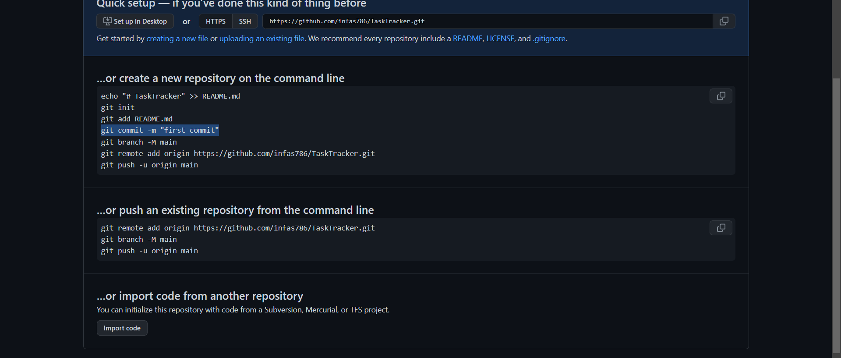Copy the push existing repository commands

721,228
